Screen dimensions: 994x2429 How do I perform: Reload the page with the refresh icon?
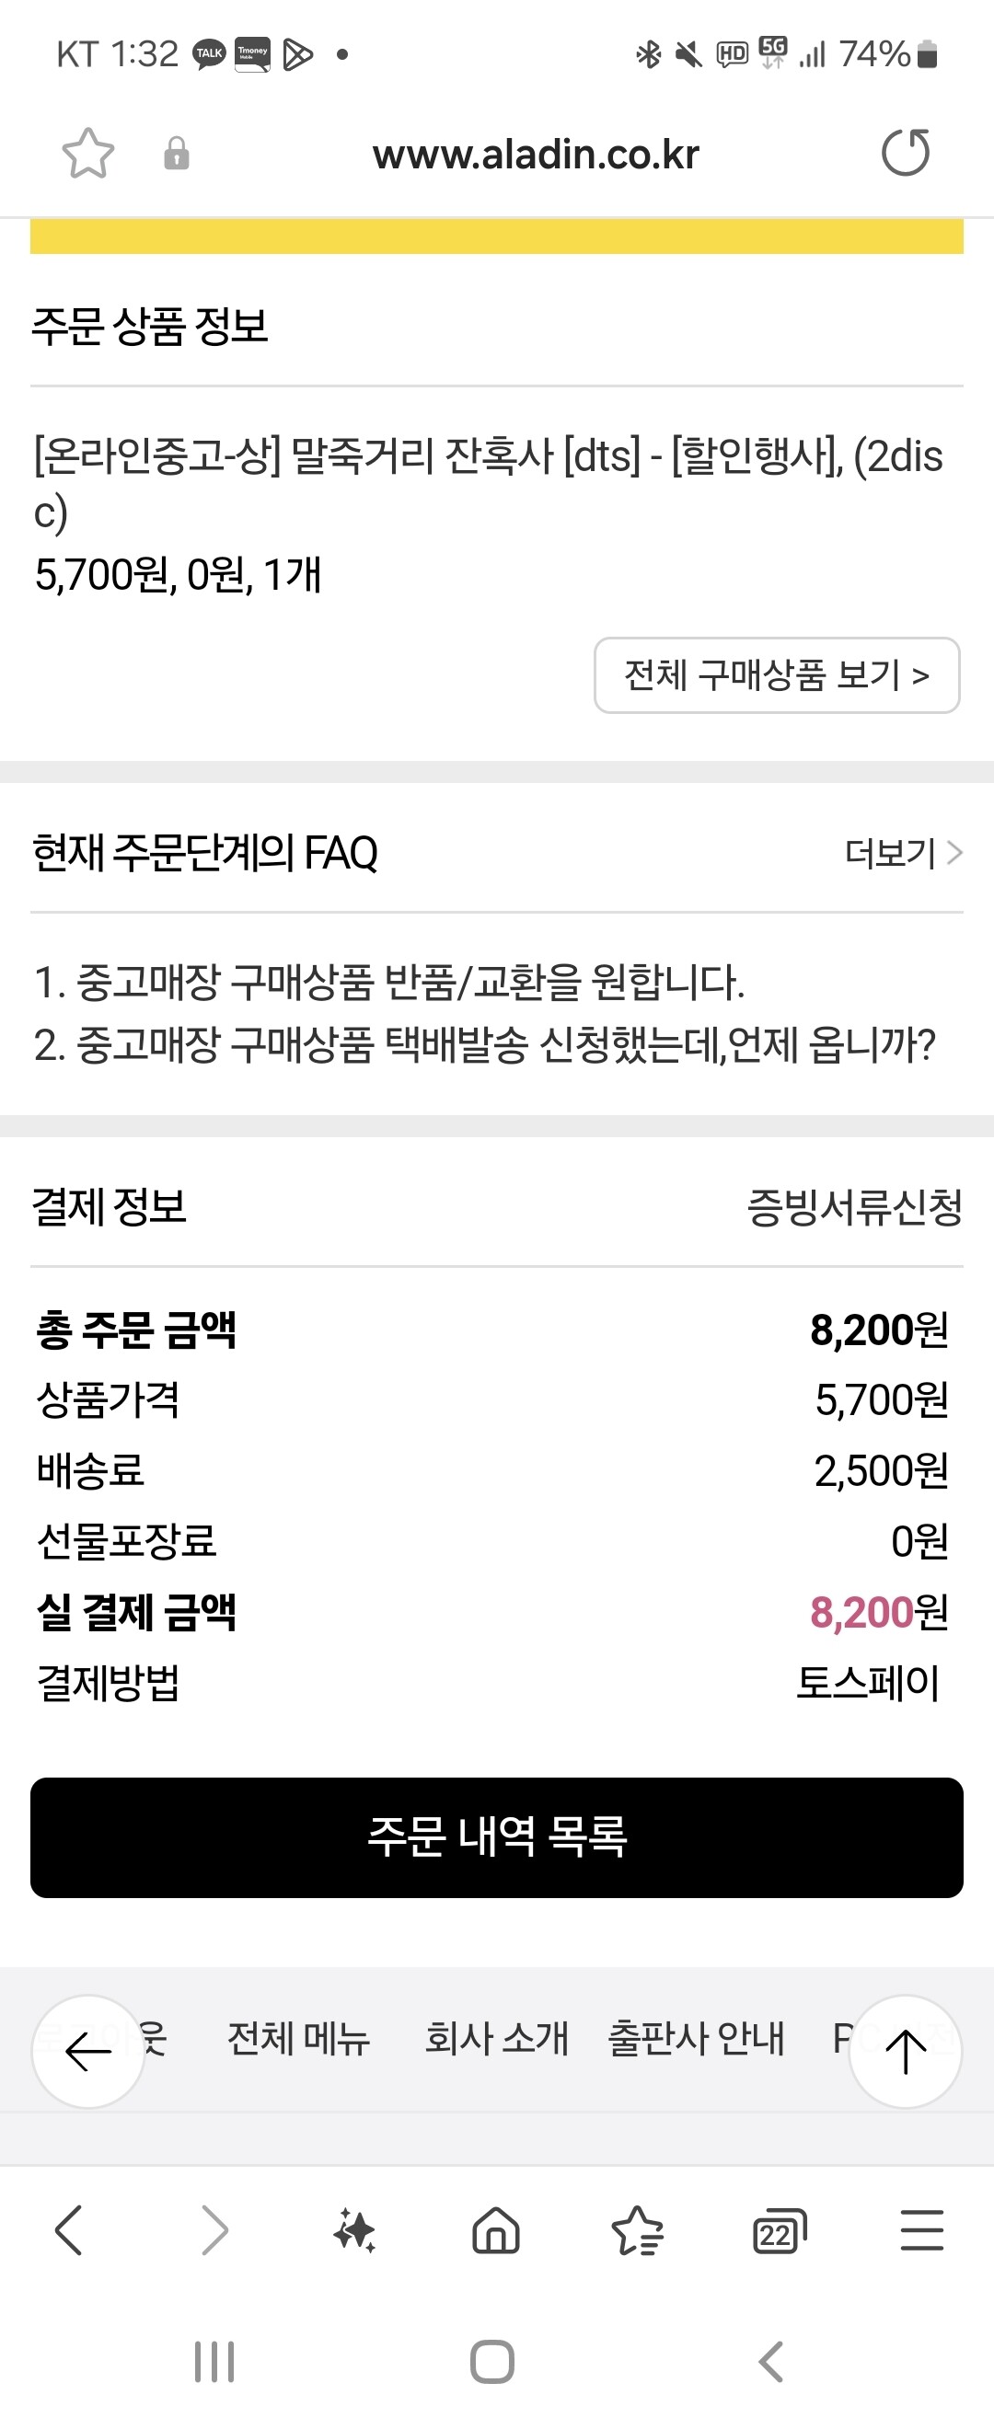coord(906,153)
